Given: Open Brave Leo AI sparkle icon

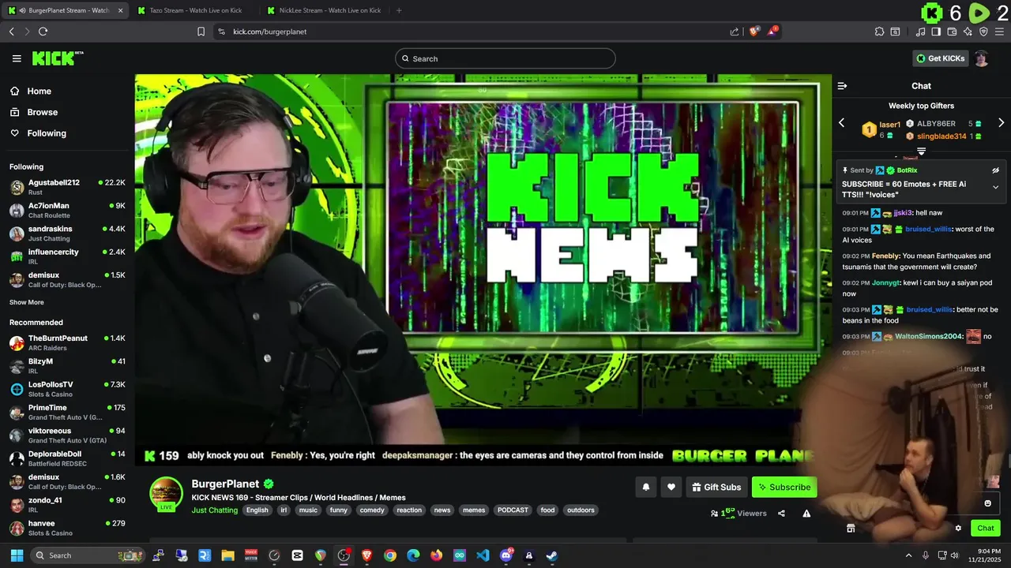Looking at the screenshot, I should click(968, 32).
